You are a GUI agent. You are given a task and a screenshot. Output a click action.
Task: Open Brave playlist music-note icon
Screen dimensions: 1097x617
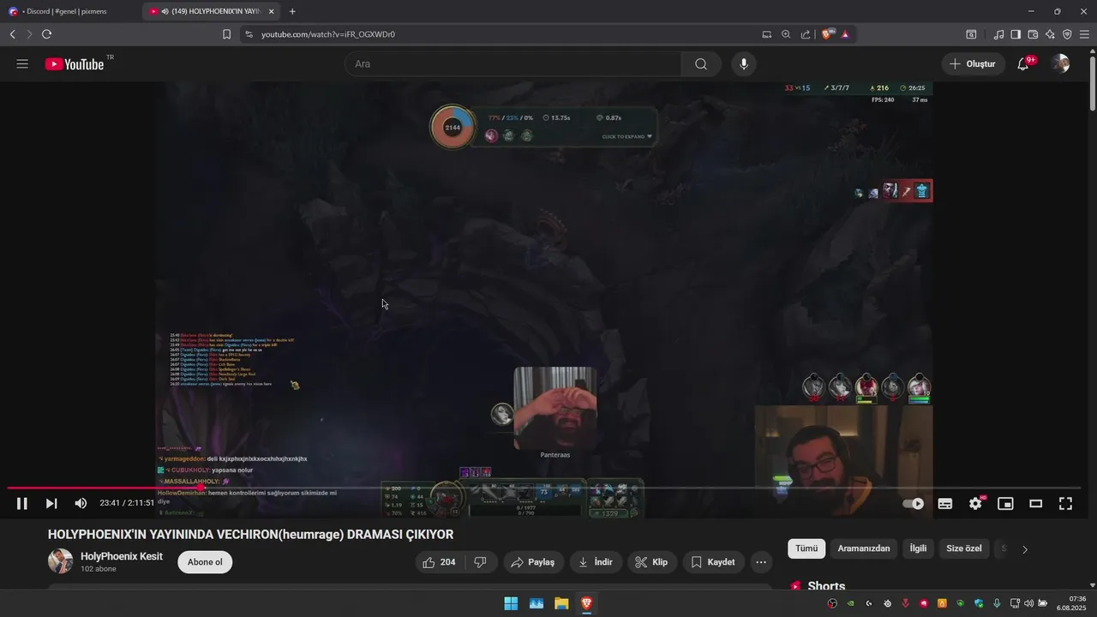click(x=998, y=34)
